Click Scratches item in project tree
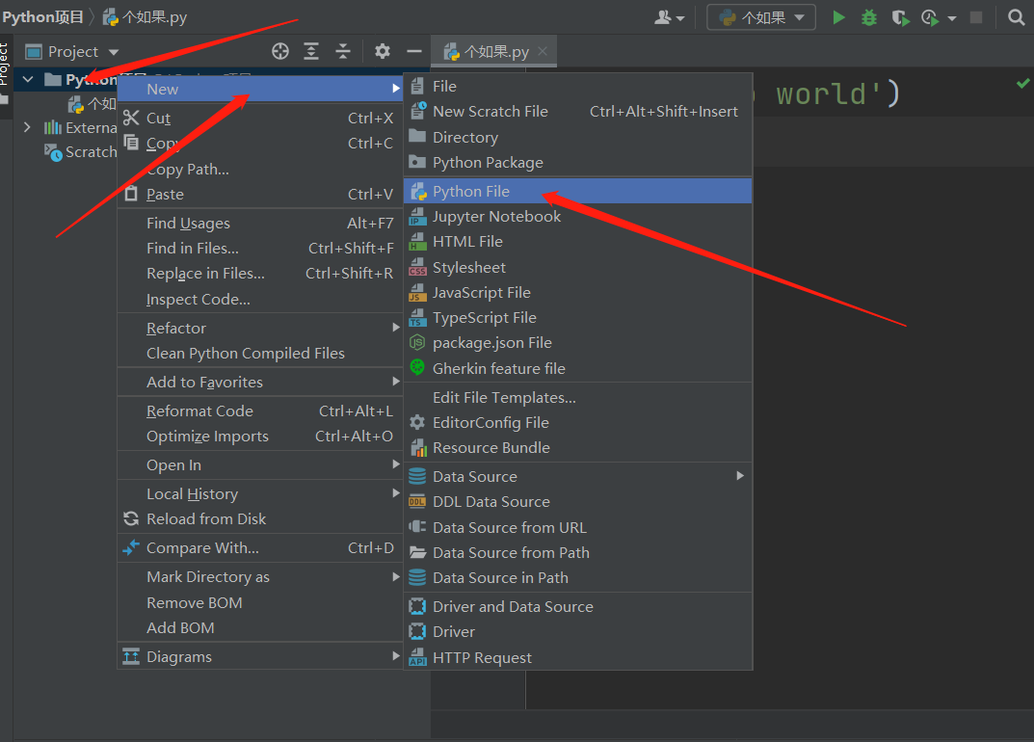This screenshot has width=1034, height=742. point(80,152)
